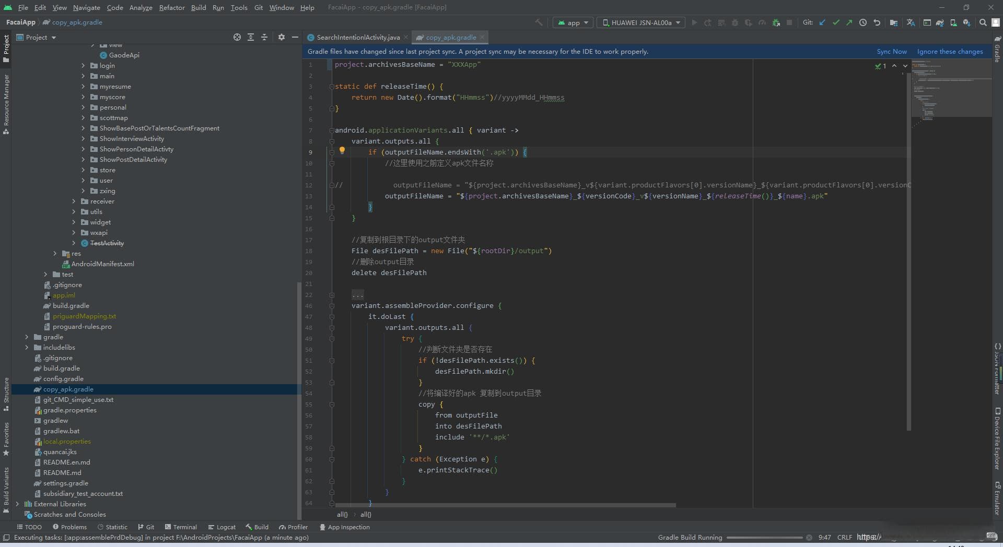Toggle the Structure tool window
This screenshot has width=1003, height=547.
pos(6,394)
